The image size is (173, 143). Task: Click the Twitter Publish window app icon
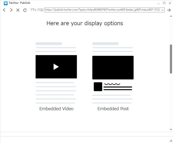(6, 3)
